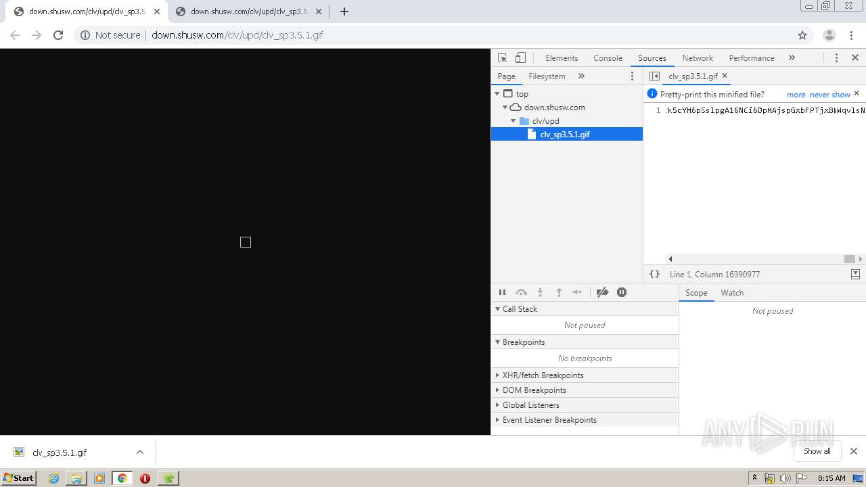Click the address bar URL
The height and width of the screenshot is (487, 866).
pyautogui.click(x=237, y=35)
